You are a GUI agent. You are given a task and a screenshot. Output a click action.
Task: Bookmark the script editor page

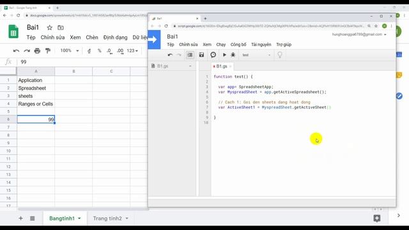point(376,26)
